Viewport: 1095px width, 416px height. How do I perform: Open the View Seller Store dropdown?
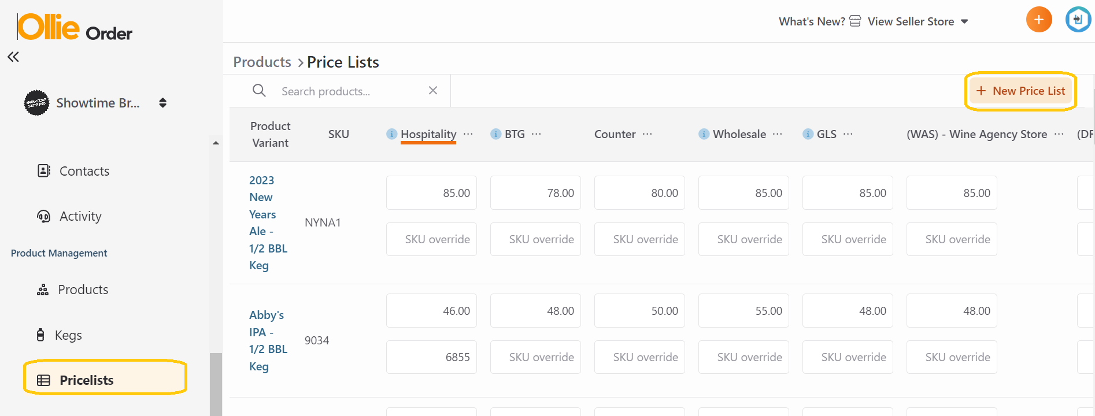click(x=918, y=21)
